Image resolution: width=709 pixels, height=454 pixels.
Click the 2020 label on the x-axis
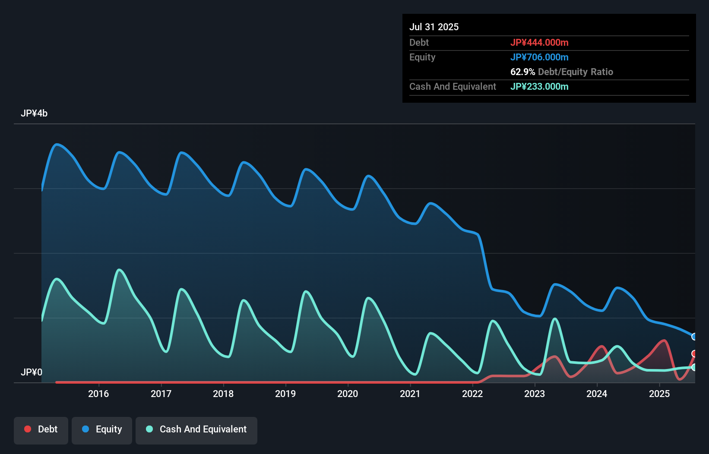click(348, 393)
